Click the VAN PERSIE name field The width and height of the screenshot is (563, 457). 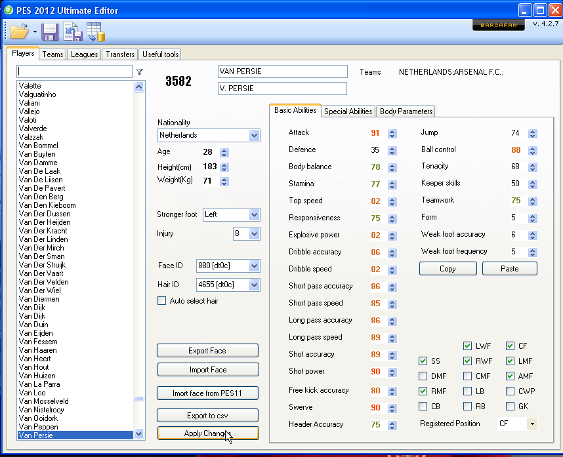tap(283, 71)
